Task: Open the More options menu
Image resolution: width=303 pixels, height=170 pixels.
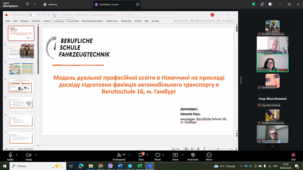Action: (209, 155)
